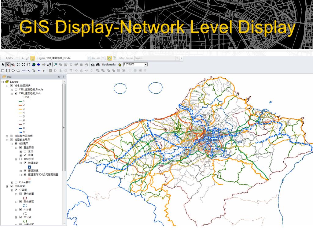The image size is (313, 235).
Task: Expand the 道路與大眾路網 group layer
Action: [7, 136]
